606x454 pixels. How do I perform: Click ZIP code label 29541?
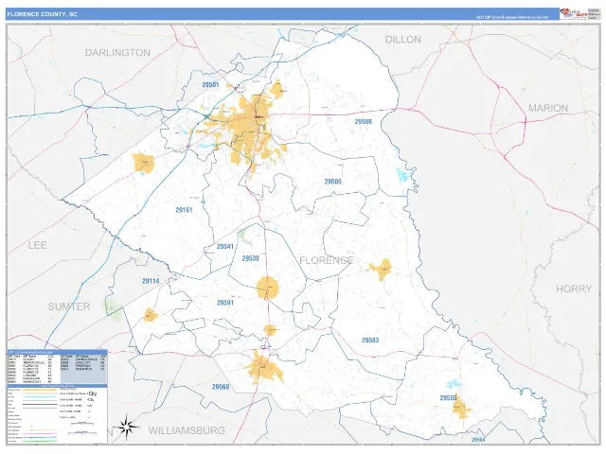click(x=225, y=246)
